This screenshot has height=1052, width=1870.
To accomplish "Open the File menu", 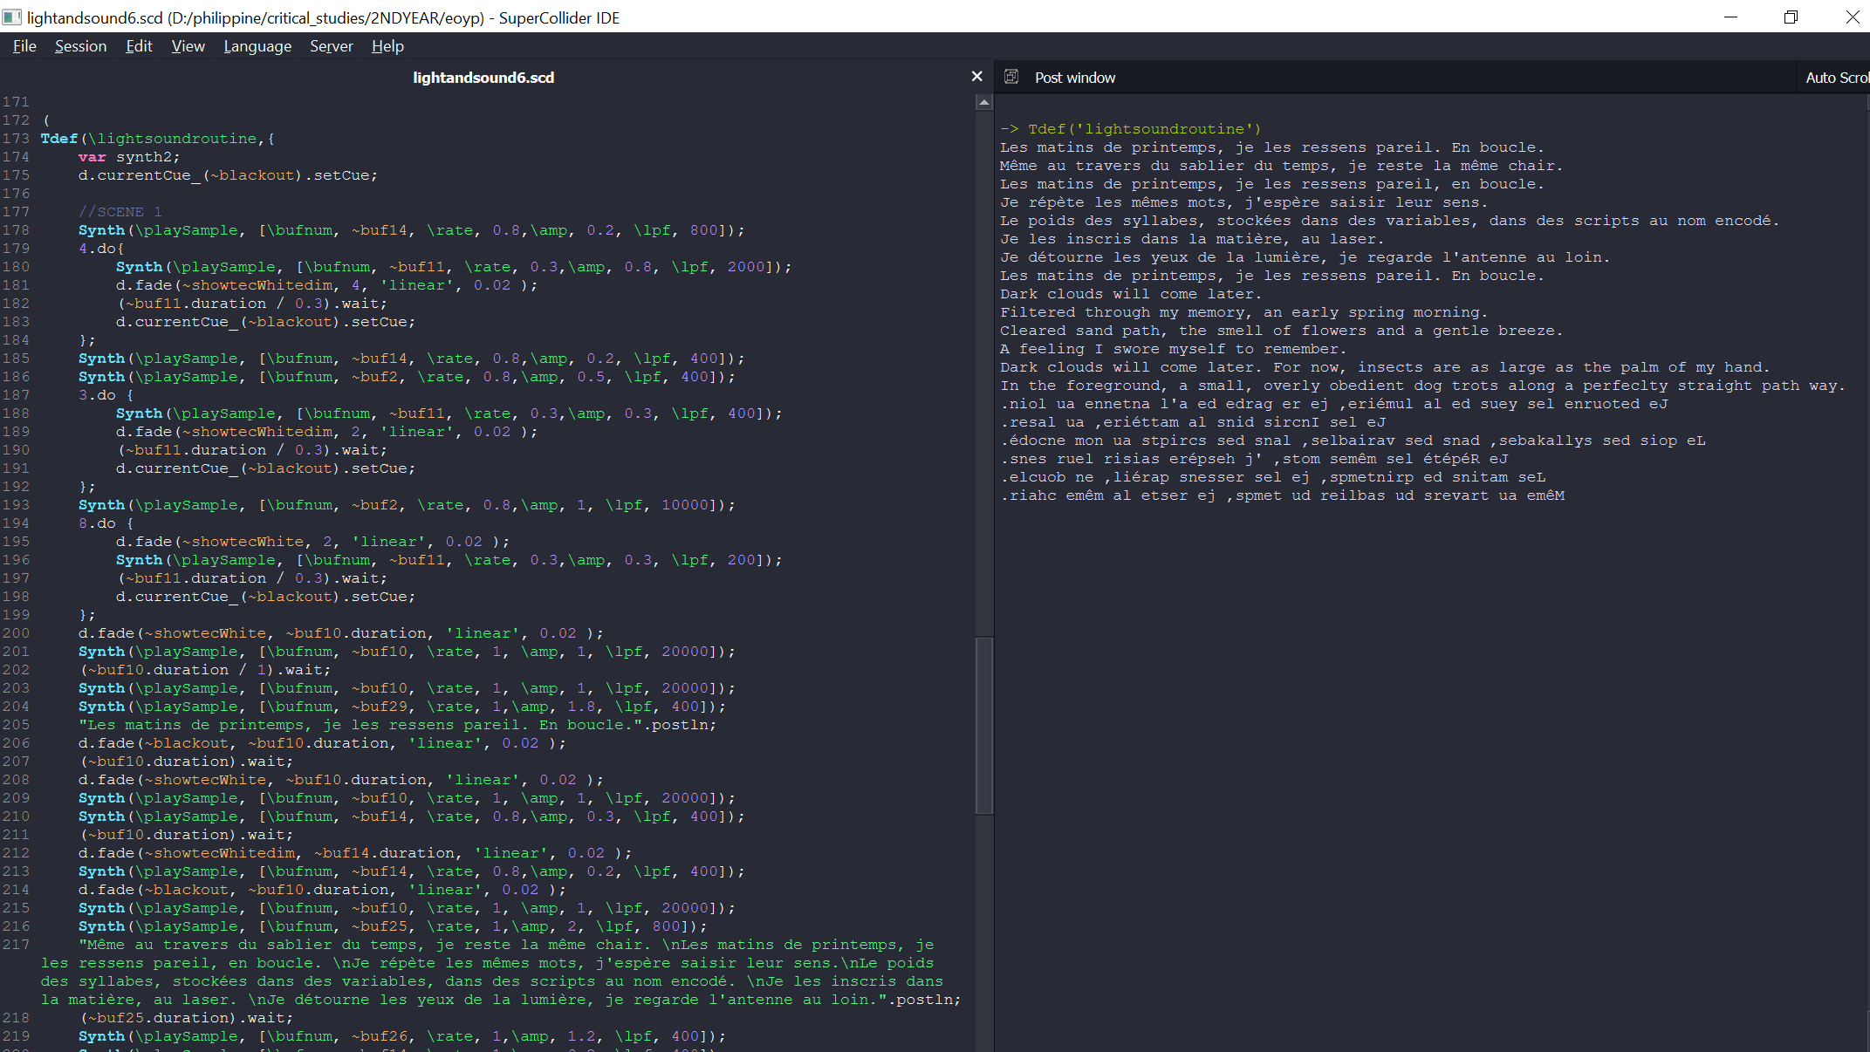I will 24,46.
